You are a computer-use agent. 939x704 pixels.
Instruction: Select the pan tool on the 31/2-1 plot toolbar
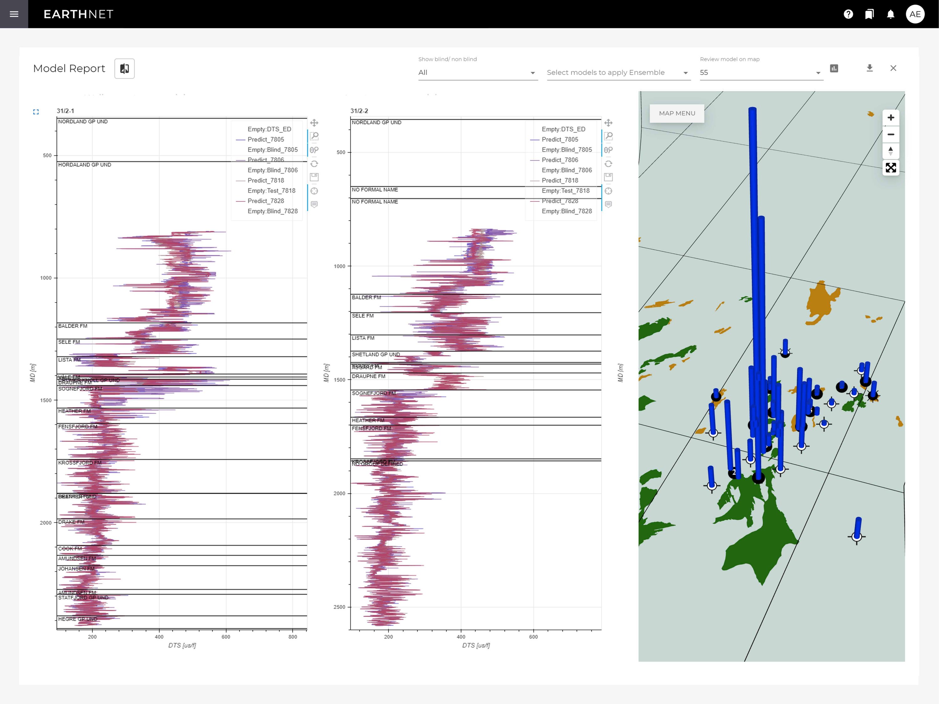(x=315, y=123)
